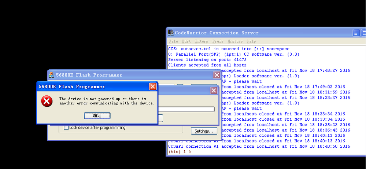Open the History menu in Connection Server
Image resolution: width=366 pixels, height=169 pixels.
point(235,41)
